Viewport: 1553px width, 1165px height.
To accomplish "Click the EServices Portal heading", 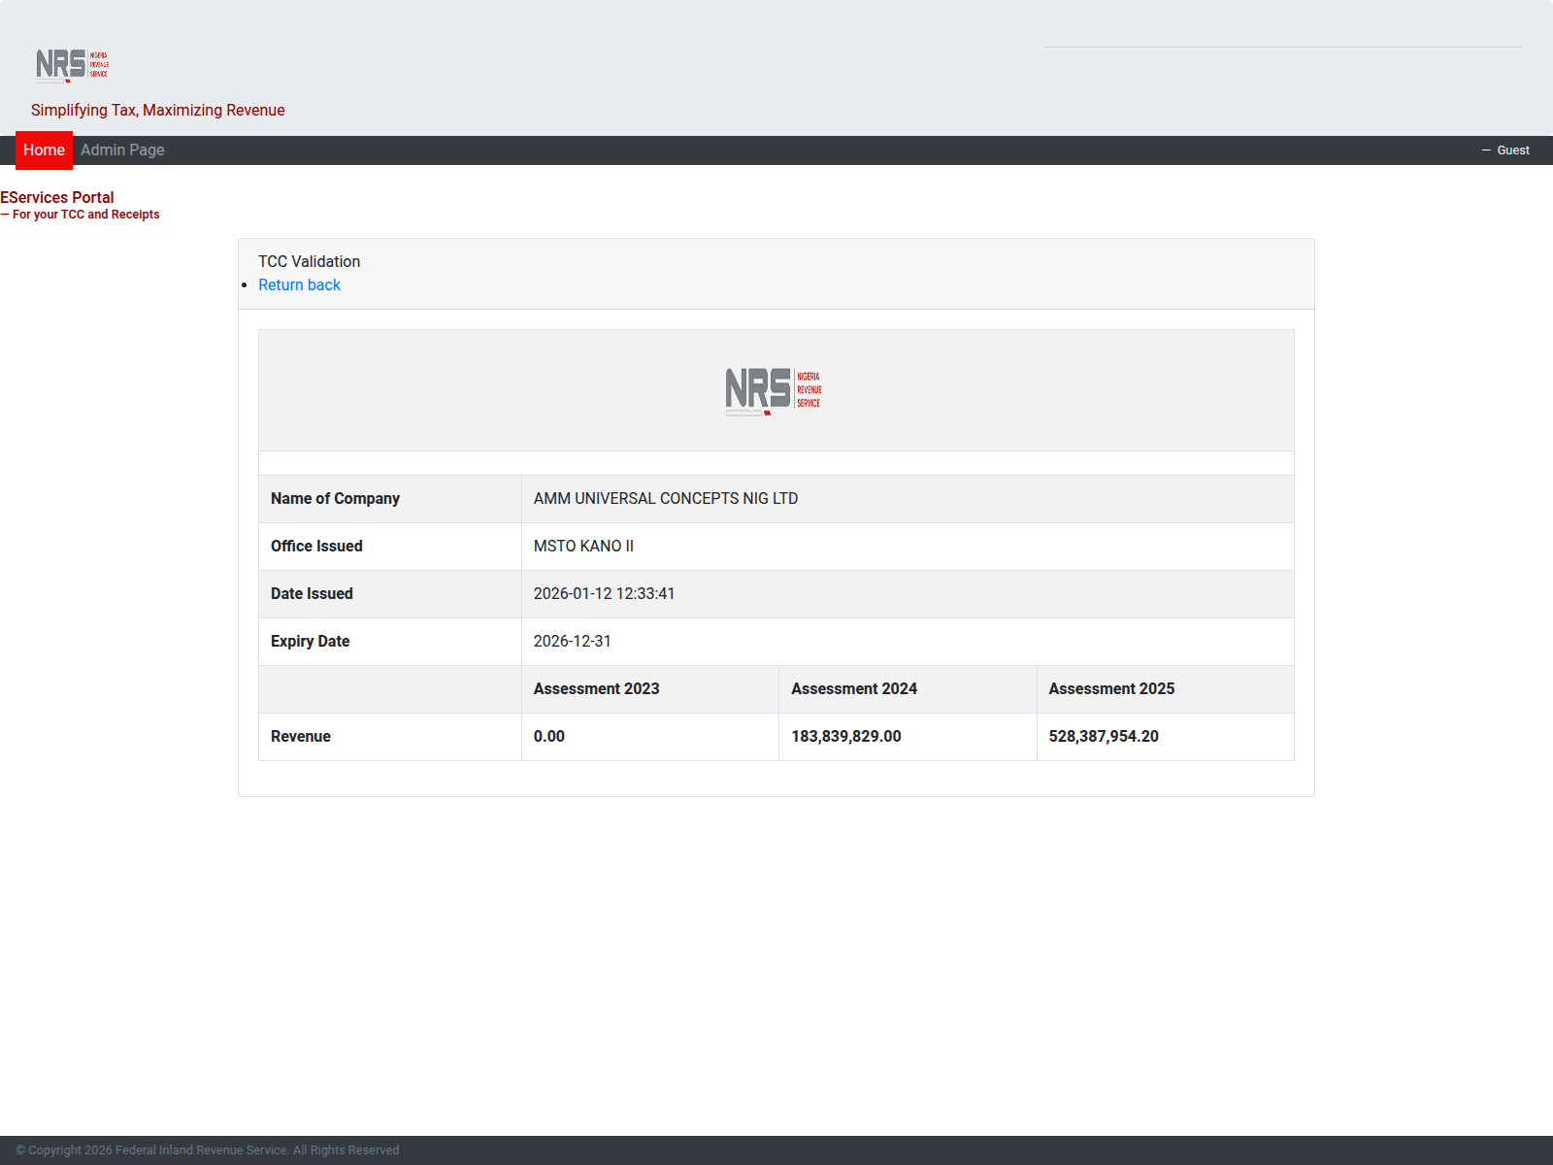I will click(x=57, y=198).
